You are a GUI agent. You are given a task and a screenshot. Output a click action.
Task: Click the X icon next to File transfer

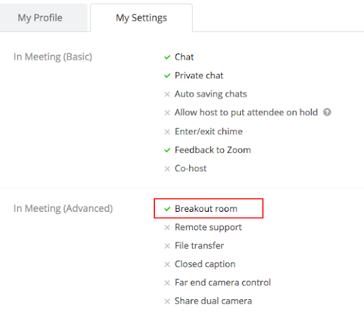[167, 246]
